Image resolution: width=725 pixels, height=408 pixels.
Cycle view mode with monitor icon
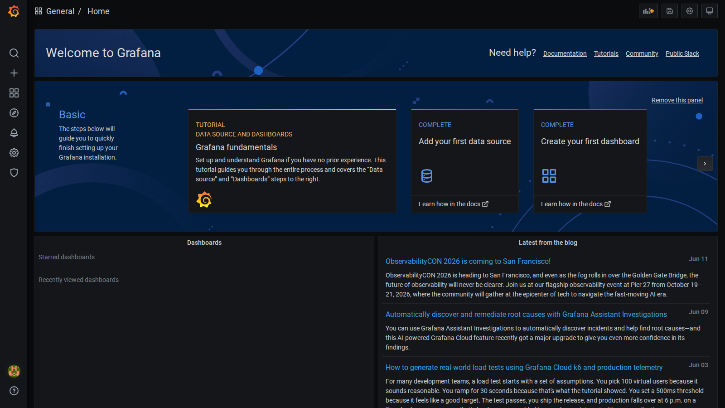(710, 11)
